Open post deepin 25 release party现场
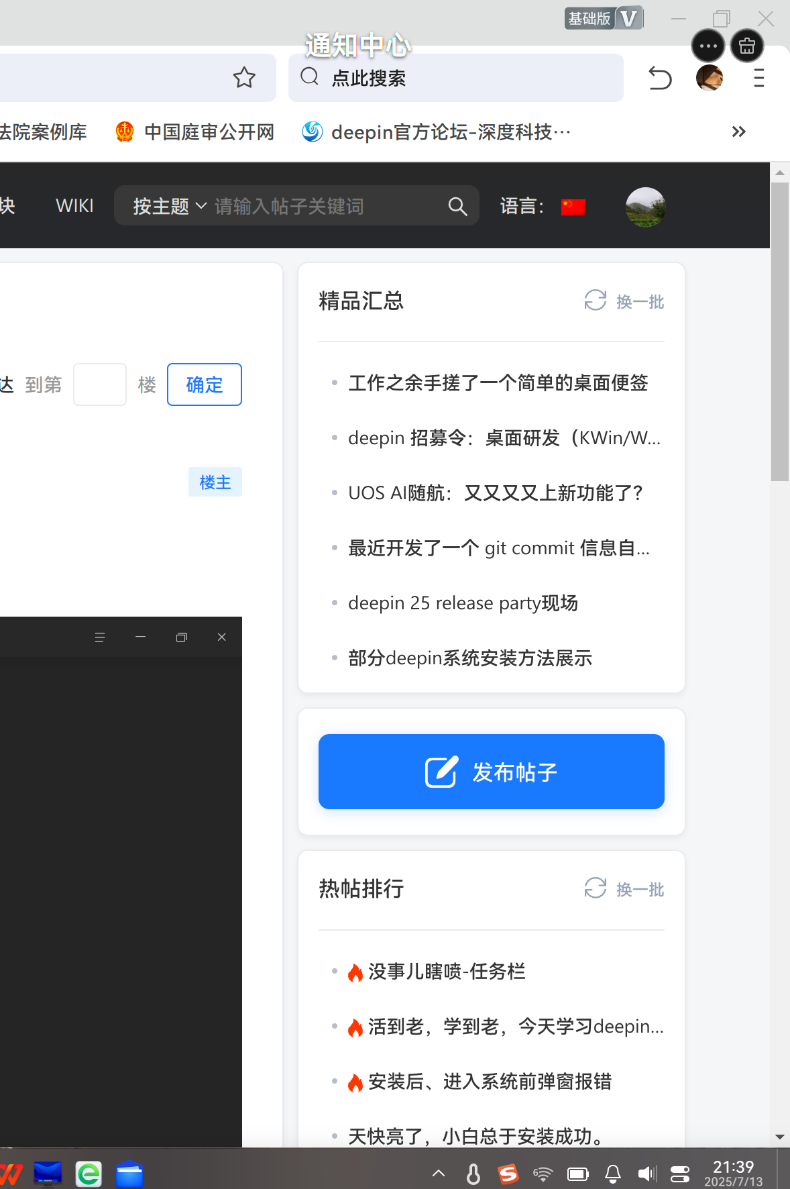 (x=463, y=603)
